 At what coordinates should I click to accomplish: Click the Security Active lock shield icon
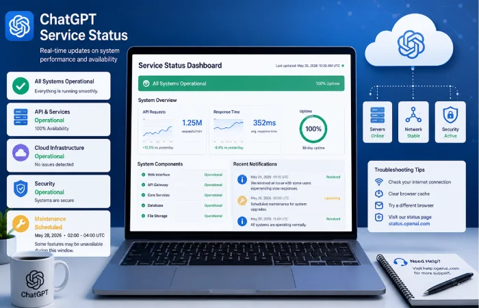[450, 115]
